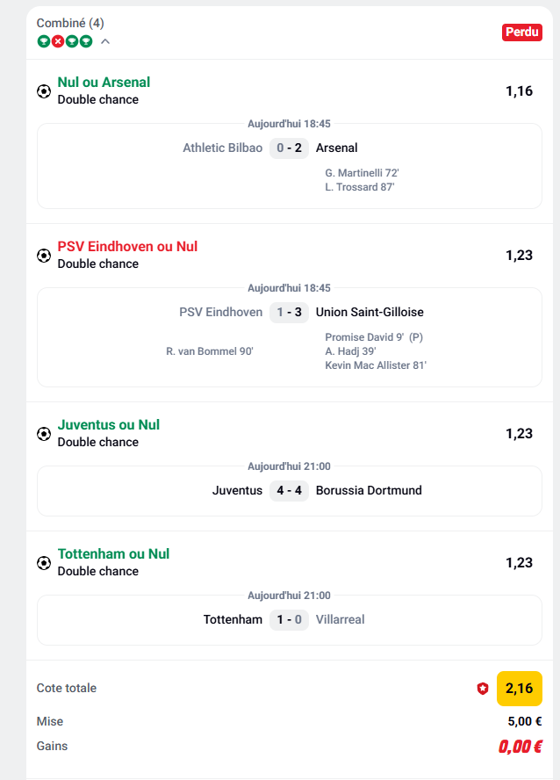Screen dimensions: 560x780
Task: Click the red Perdu status badge
Action: [x=522, y=32]
